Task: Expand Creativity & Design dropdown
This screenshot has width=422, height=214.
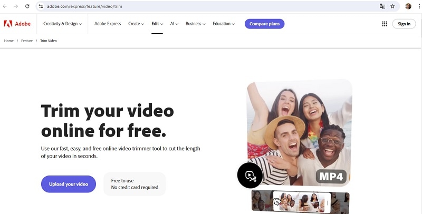Action: coord(62,24)
